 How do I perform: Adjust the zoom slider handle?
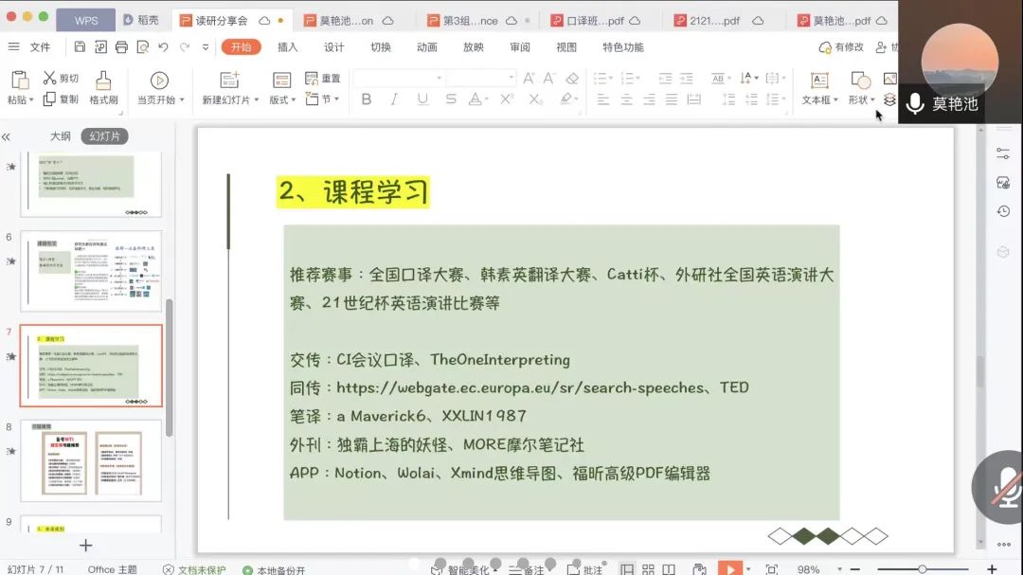[x=922, y=569]
